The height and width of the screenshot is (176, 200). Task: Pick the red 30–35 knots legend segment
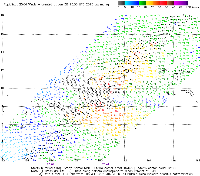pyautogui.click(x=163, y=3)
